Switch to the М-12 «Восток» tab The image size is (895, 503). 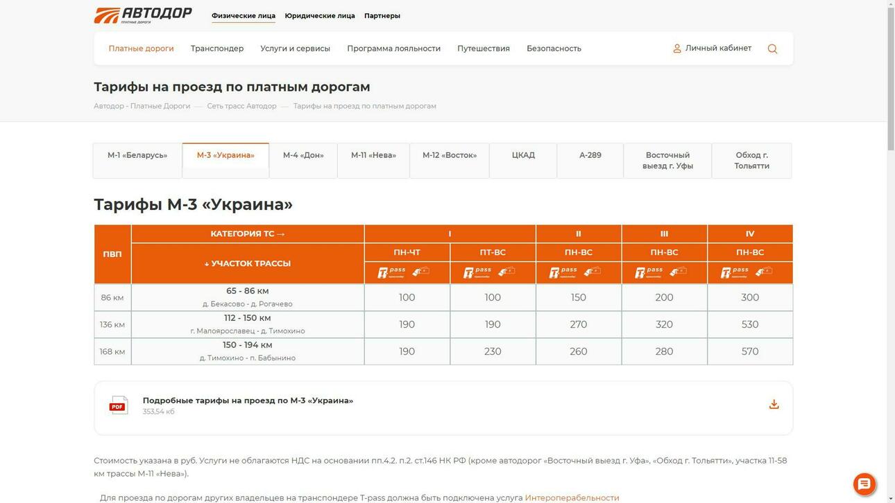pyautogui.click(x=450, y=155)
